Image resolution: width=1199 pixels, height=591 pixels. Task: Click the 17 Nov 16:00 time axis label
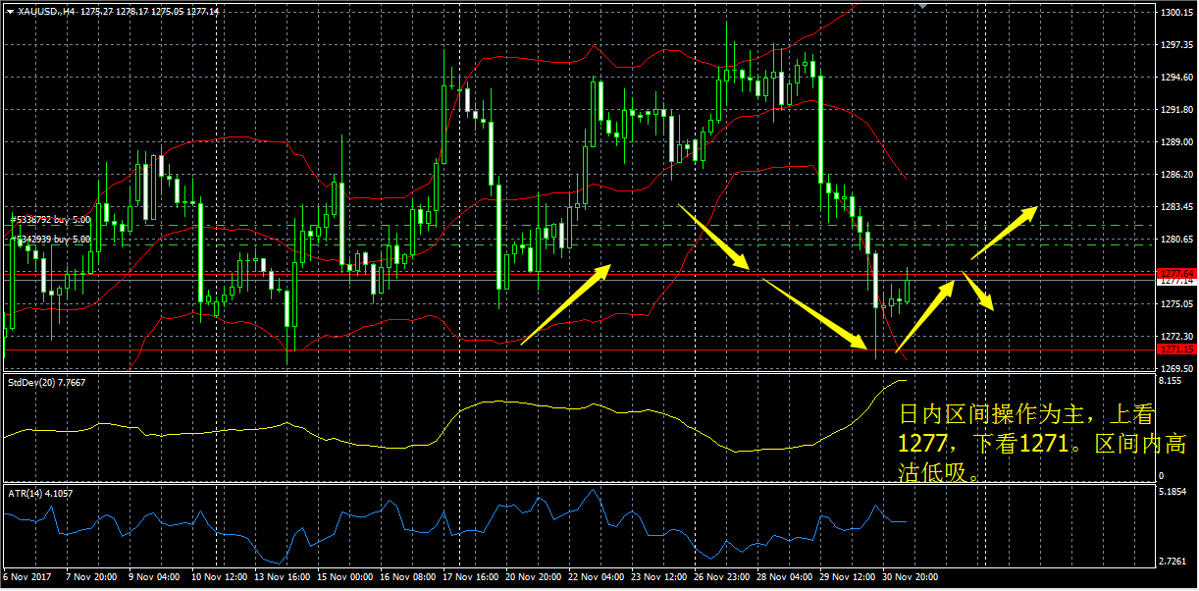[470, 577]
